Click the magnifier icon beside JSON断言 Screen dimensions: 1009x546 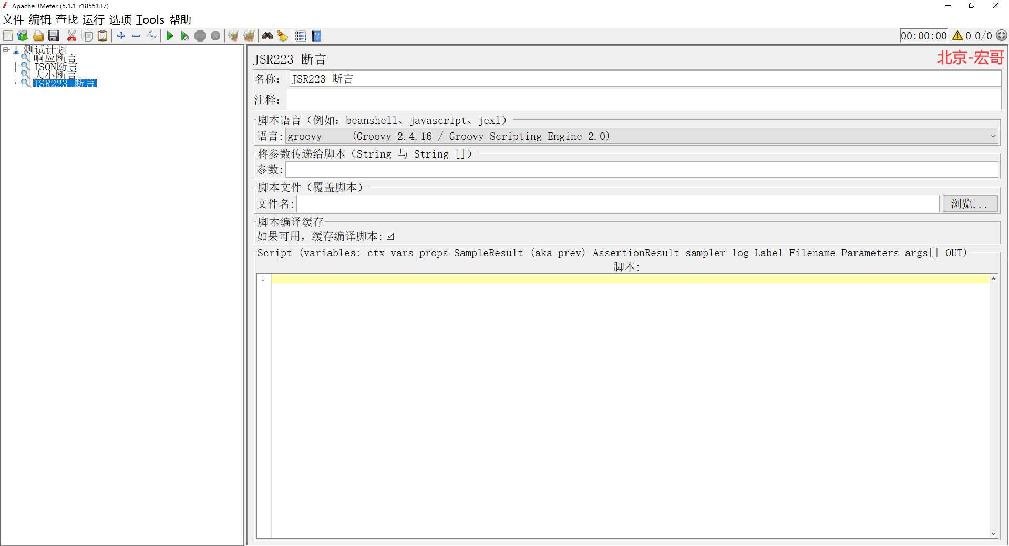pos(25,66)
